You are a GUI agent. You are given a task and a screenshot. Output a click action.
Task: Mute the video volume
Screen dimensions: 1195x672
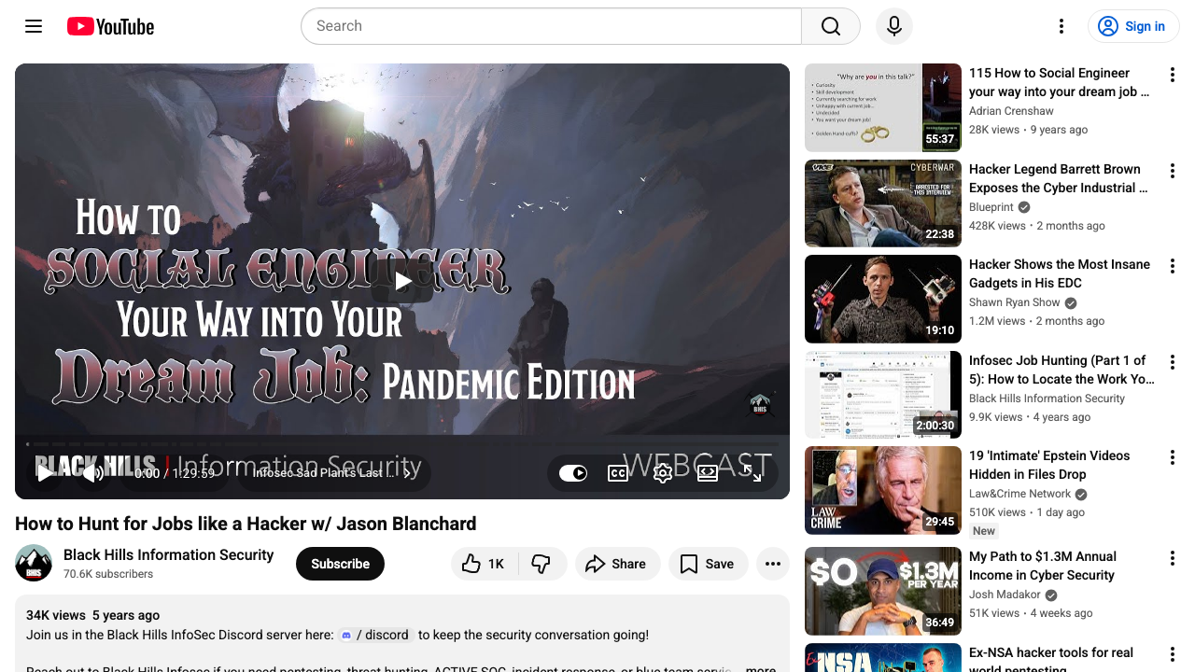click(x=94, y=473)
